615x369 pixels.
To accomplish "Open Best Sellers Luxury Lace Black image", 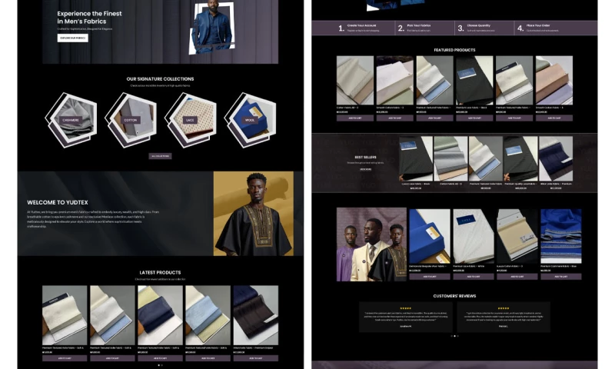I will pos(416,159).
